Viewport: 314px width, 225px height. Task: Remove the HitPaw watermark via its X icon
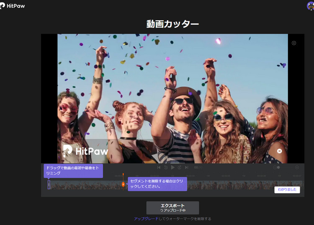click(279, 151)
